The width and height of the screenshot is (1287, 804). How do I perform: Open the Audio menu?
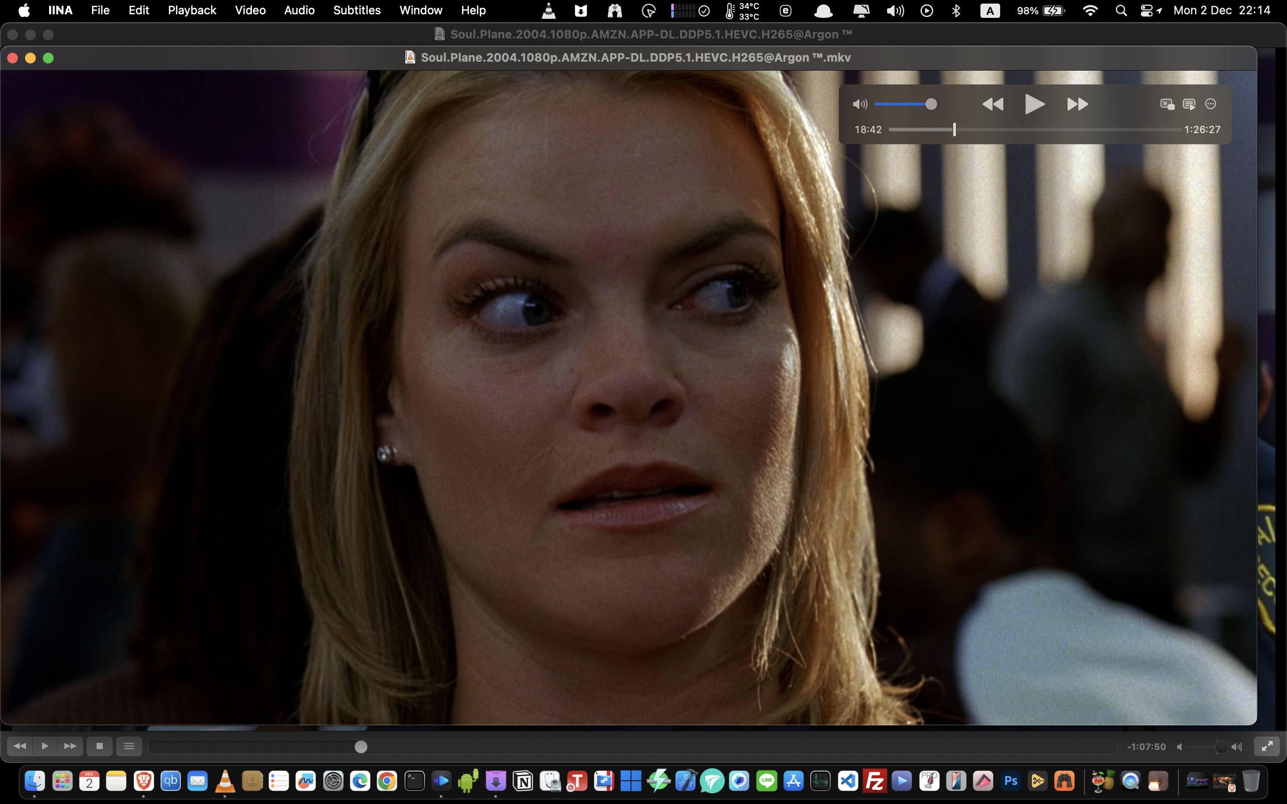[299, 10]
